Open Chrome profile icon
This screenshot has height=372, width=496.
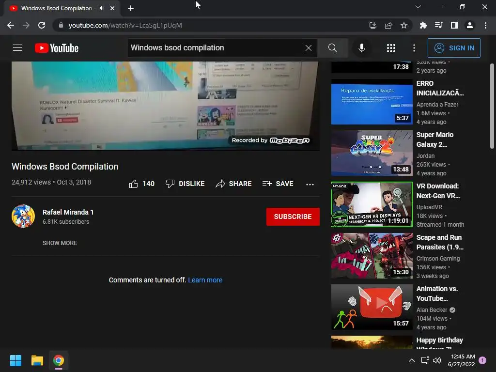point(470,25)
